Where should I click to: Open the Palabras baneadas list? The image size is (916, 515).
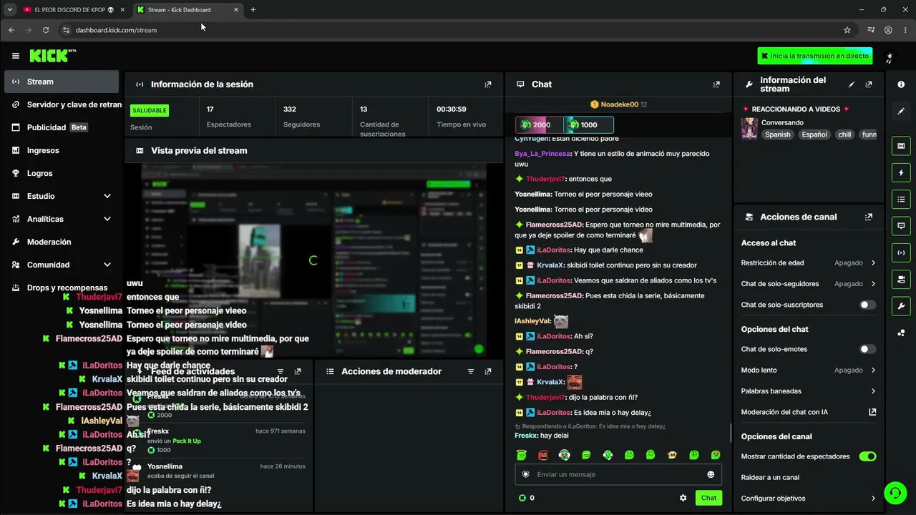coord(809,391)
